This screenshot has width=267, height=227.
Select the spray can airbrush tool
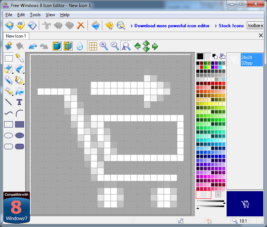pos(8,91)
